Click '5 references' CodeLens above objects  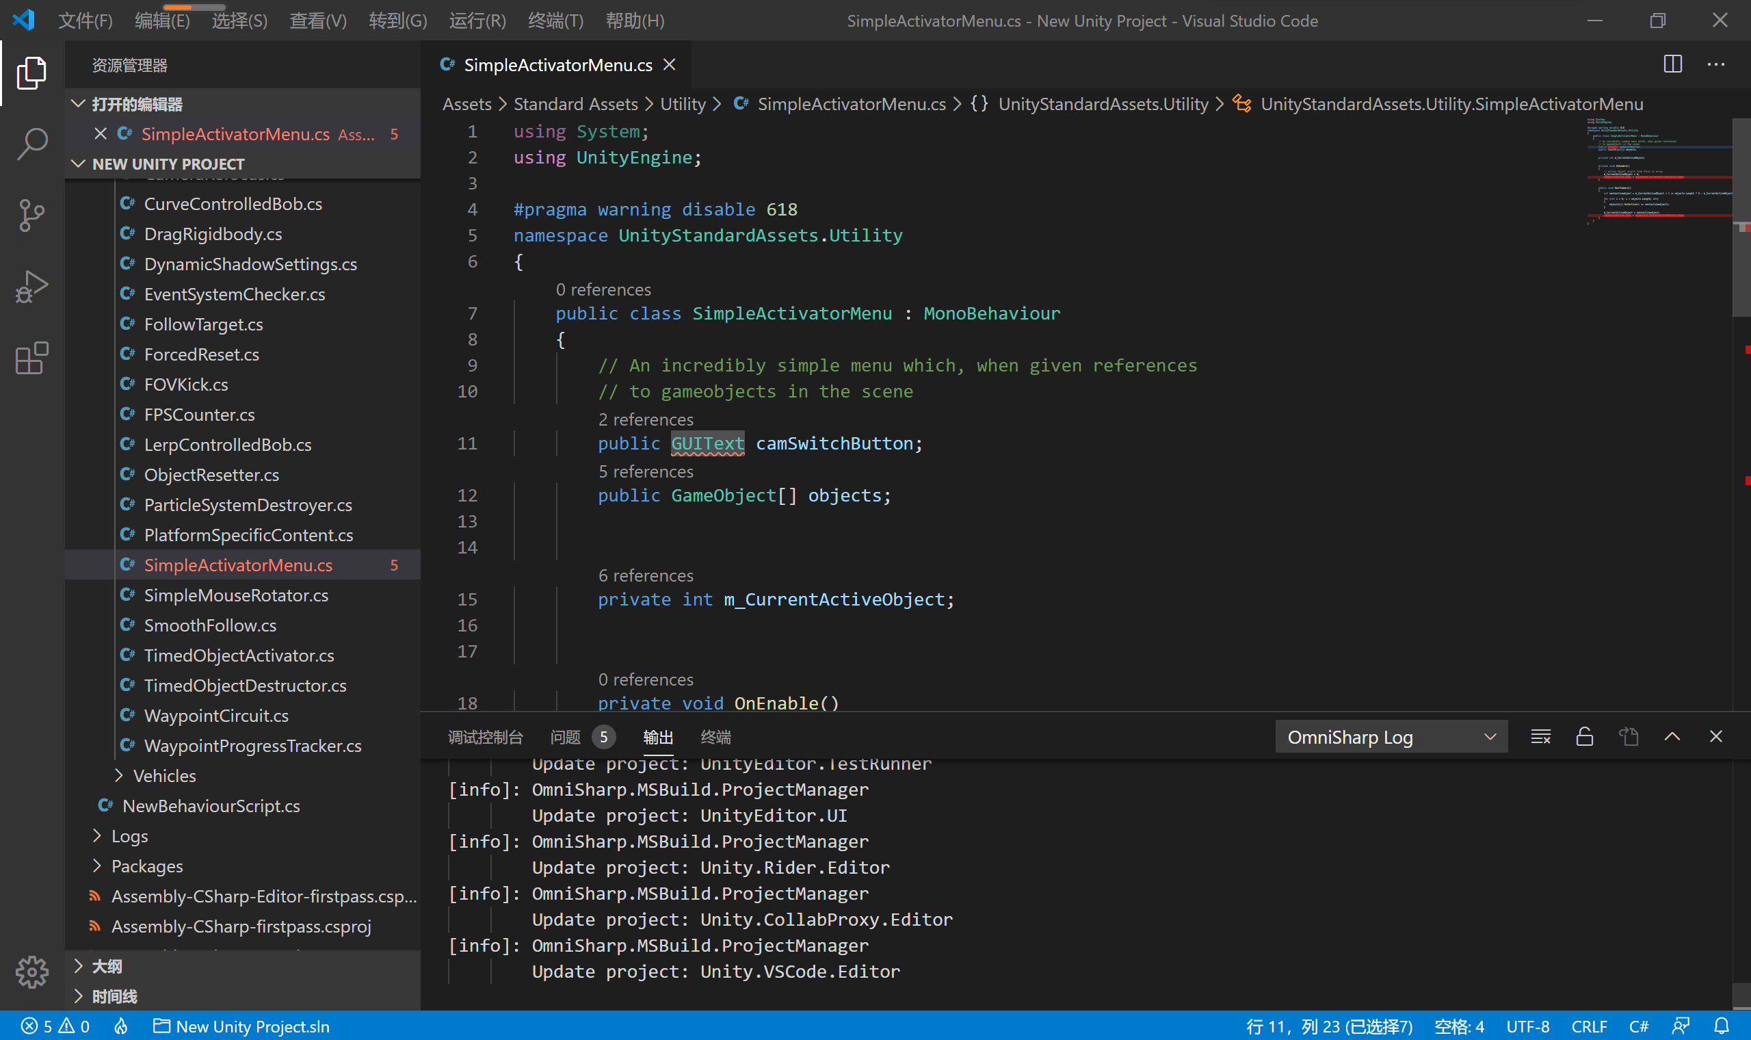[645, 471]
